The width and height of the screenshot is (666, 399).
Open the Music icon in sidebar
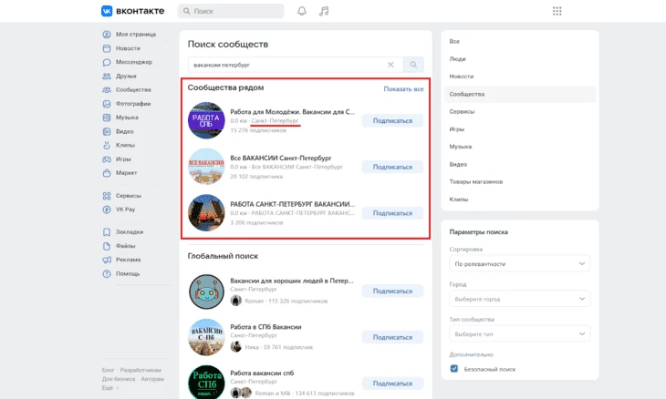tap(107, 118)
